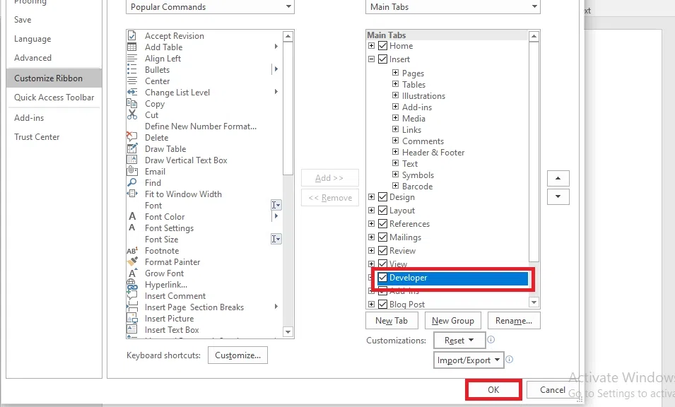Click the Bullets list icon
This screenshot has height=407, width=675.
coord(131,69)
